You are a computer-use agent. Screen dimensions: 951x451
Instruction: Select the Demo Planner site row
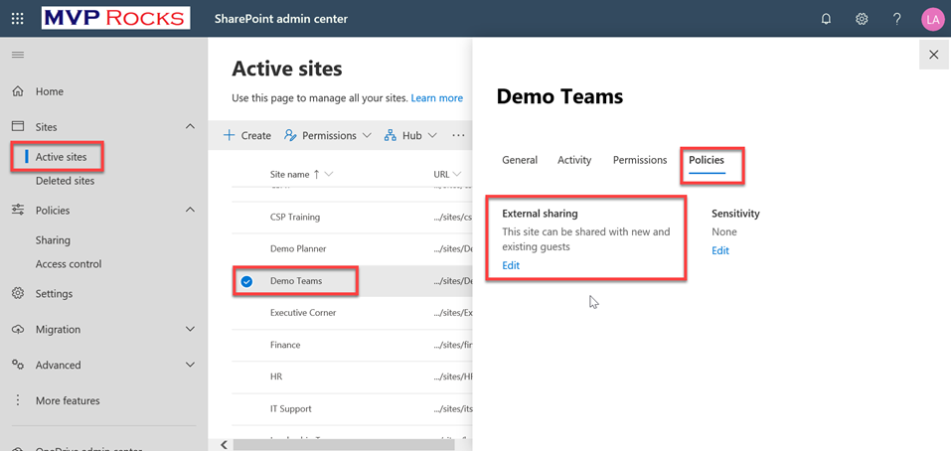(x=352, y=249)
